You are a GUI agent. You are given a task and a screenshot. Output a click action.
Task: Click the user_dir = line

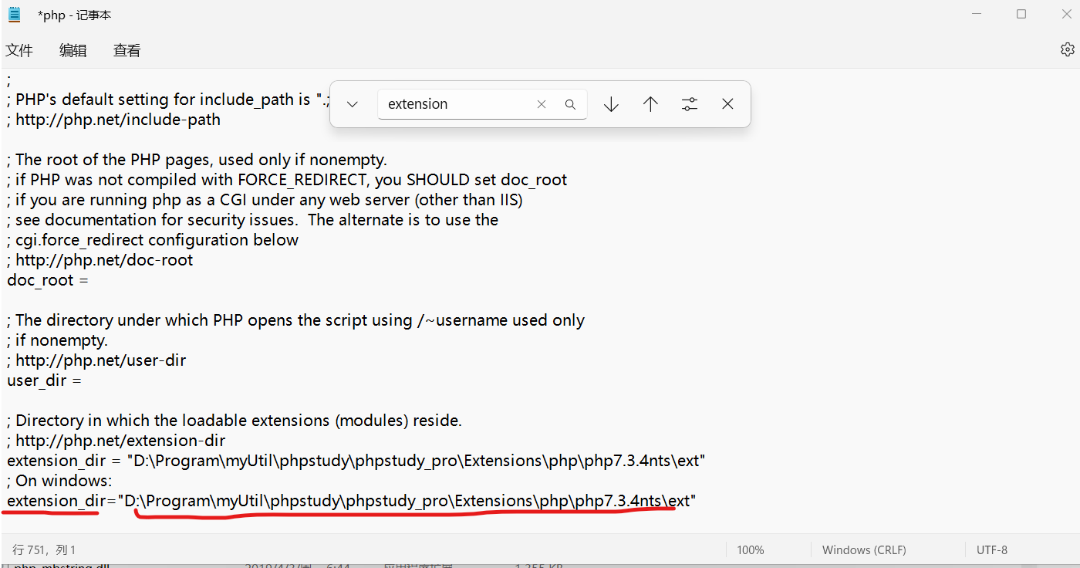tap(44, 380)
